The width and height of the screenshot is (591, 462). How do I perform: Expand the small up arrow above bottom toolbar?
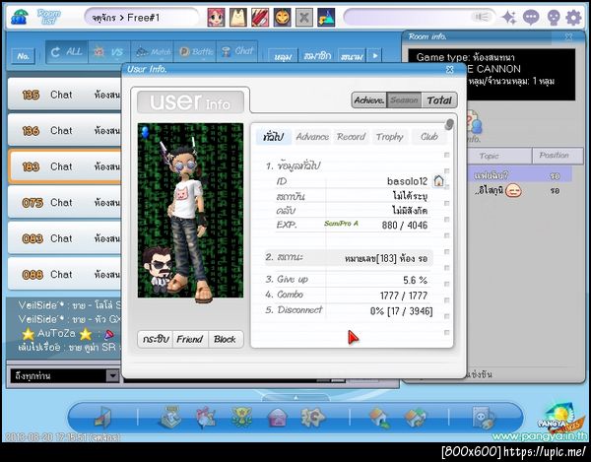pyautogui.click(x=295, y=398)
